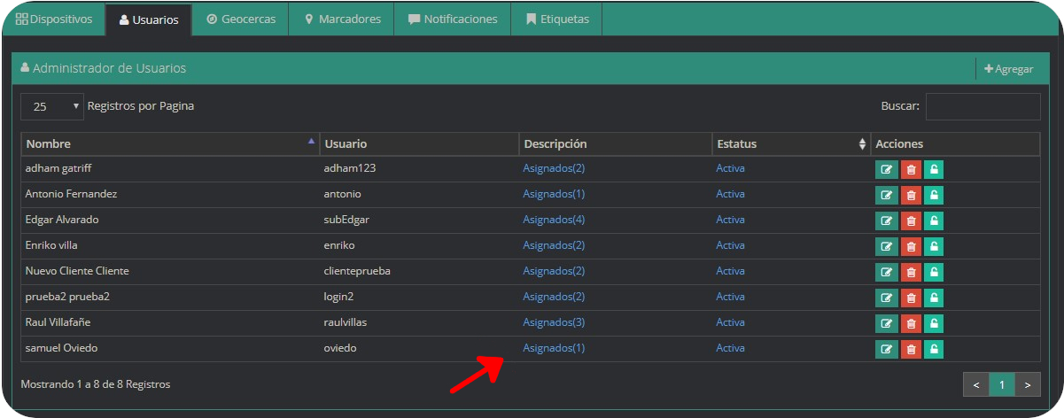Click the name cell samuel Oviedo
The height and width of the screenshot is (418, 1064).
[61, 348]
